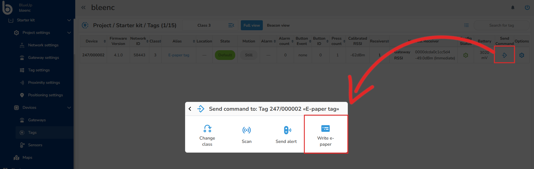Click the Config Status icon in row

coord(465,55)
